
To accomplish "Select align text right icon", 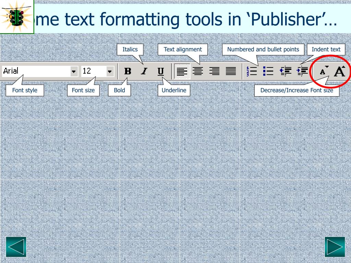I will (x=215, y=71).
